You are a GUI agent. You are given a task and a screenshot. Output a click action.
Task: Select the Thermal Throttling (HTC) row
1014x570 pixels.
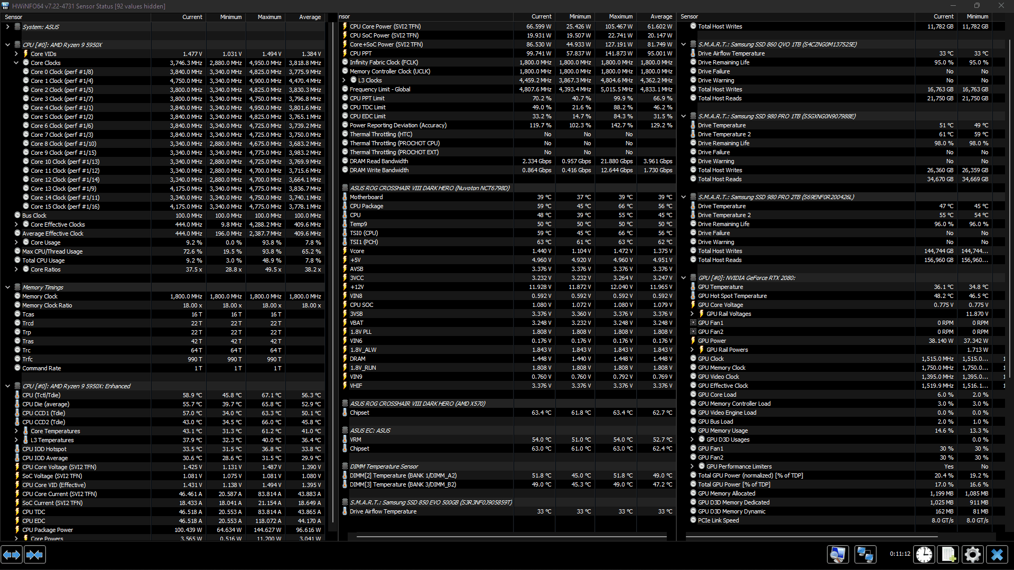pyautogui.click(x=507, y=134)
